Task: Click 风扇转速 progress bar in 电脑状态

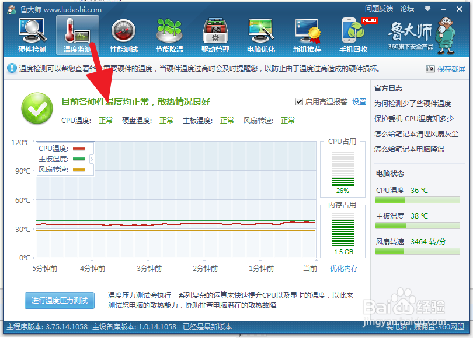Action: pyautogui.click(x=418, y=251)
